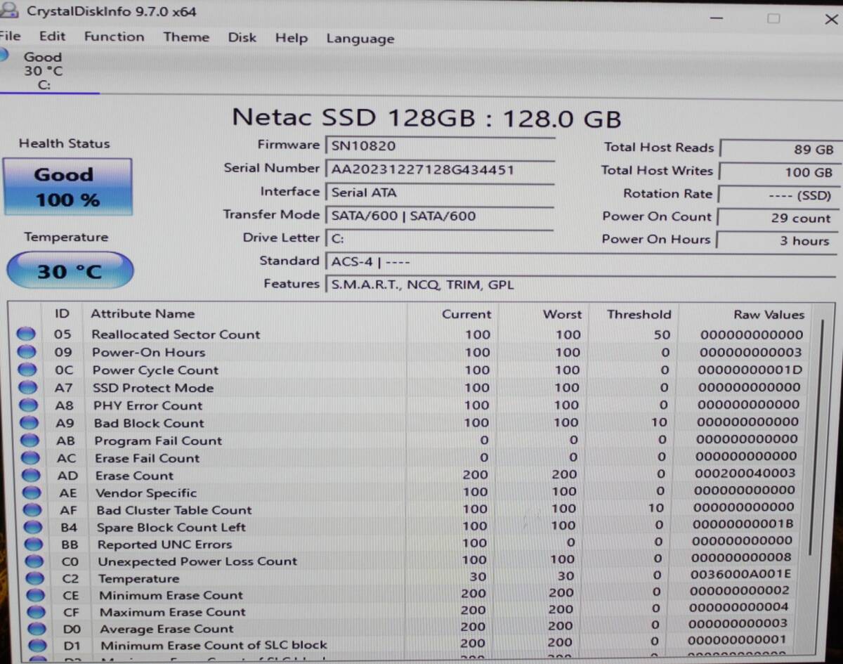Click threshold value 50 for Reallocated Sector Count
The width and height of the screenshot is (843, 664).
coord(662,334)
